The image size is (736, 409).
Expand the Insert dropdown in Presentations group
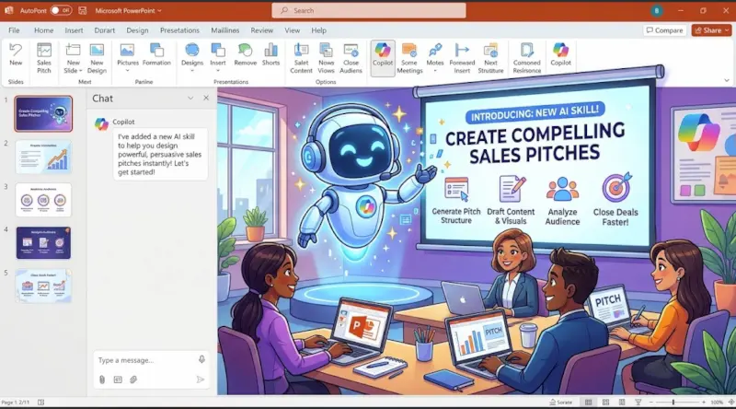tap(218, 71)
